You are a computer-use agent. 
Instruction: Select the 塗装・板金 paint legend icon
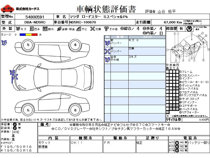pos(59,29)
